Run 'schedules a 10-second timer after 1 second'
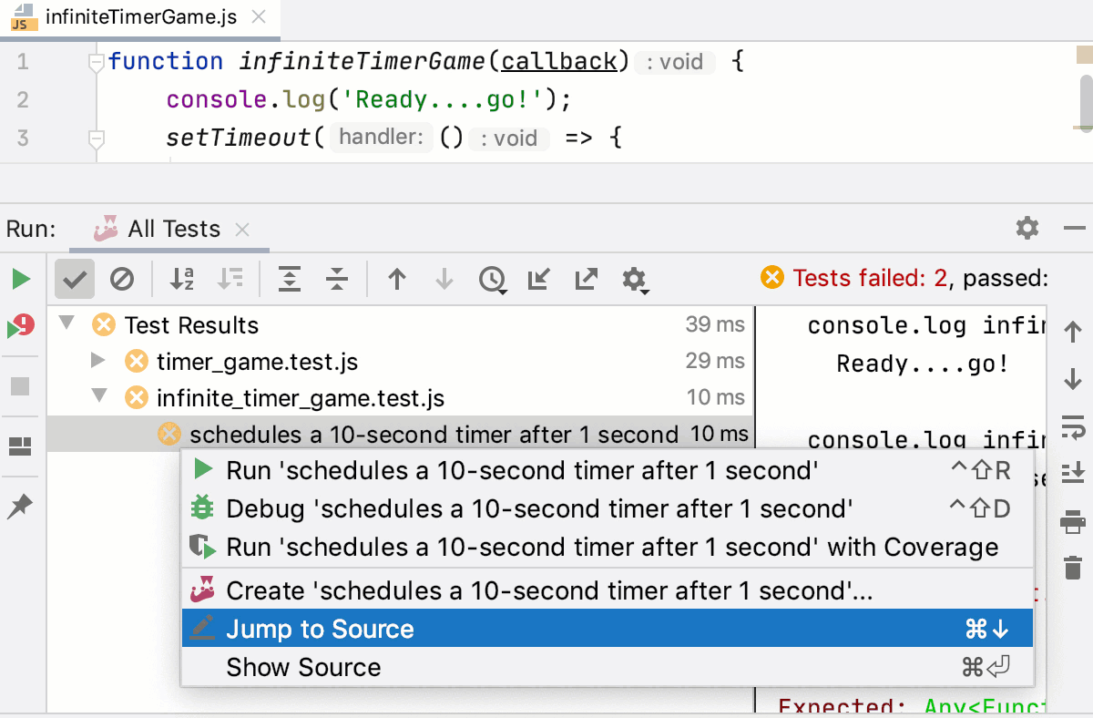The image size is (1093, 718). click(x=364, y=470)
